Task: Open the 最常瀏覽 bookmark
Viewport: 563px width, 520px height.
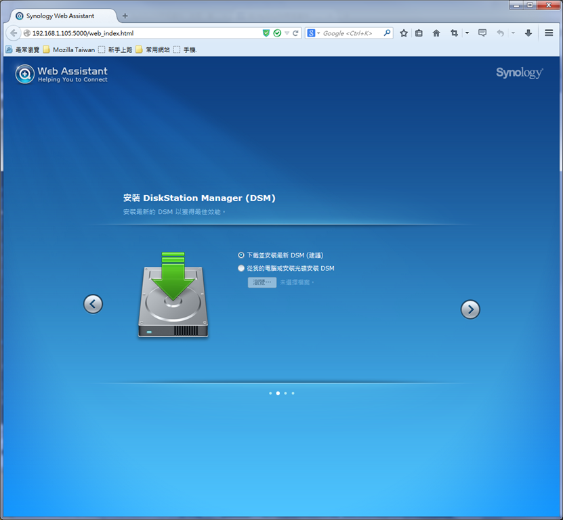Action: 22,49
